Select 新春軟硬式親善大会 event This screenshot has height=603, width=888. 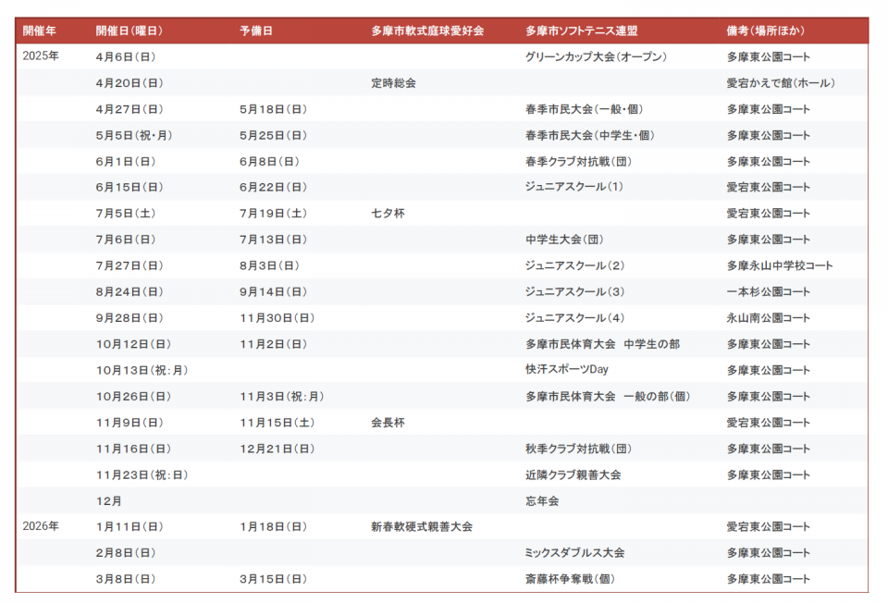pyautogui.click(x=422, y=526)
